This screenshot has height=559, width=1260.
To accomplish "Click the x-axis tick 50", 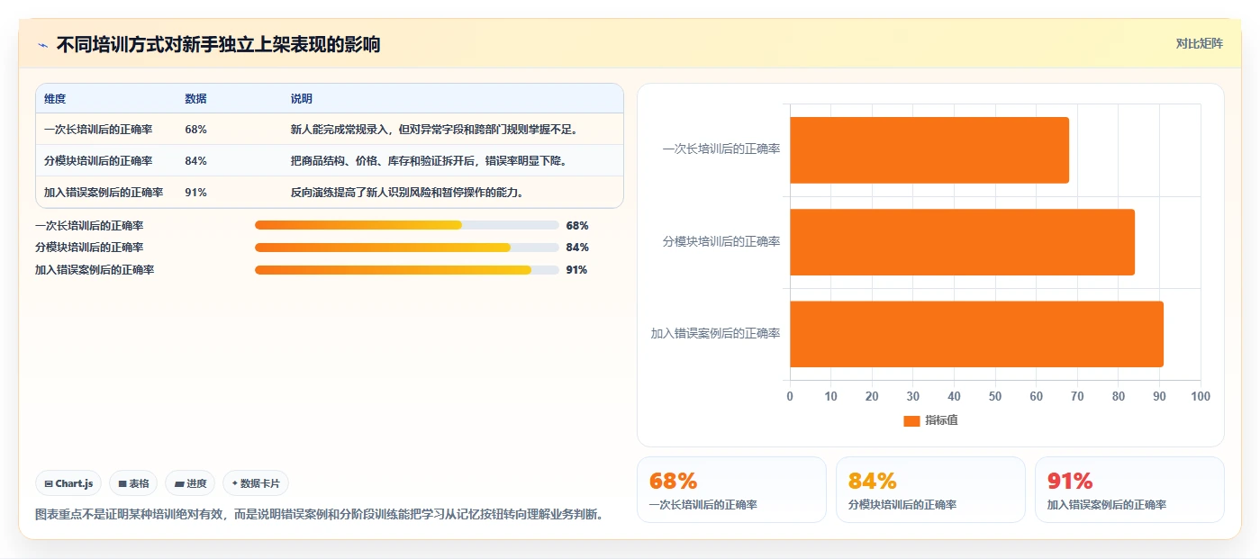I will click(x=995, y=397).
